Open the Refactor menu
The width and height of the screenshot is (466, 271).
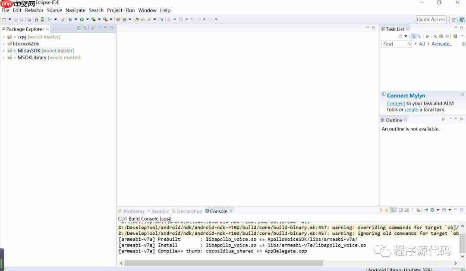coord(34,10)
